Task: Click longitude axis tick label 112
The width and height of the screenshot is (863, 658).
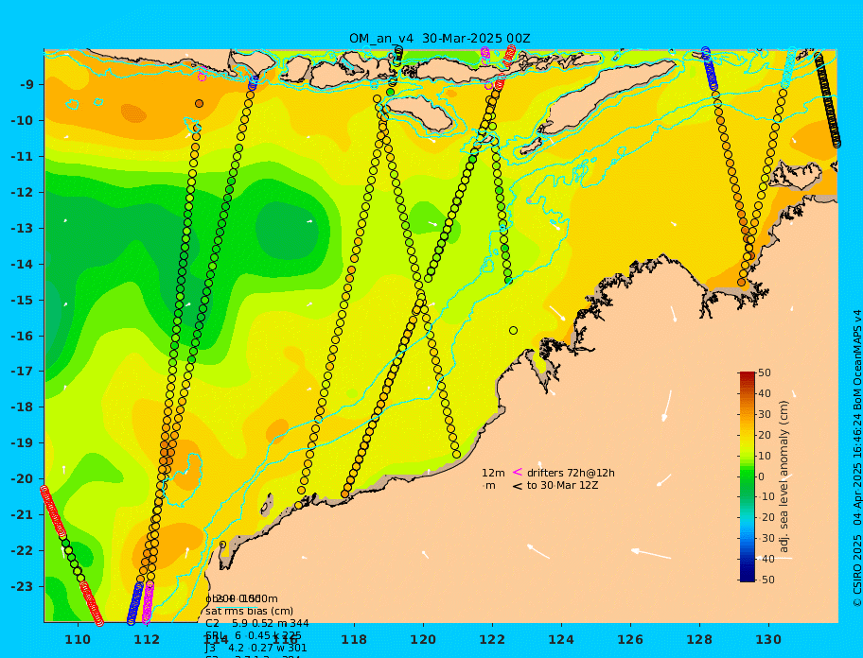Action: click(147, 639)
